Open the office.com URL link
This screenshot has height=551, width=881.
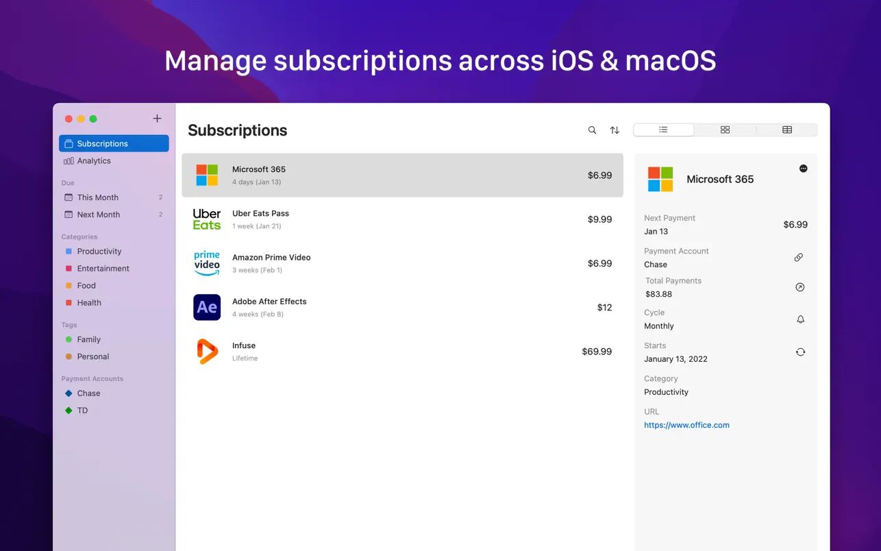click(686, 425)
